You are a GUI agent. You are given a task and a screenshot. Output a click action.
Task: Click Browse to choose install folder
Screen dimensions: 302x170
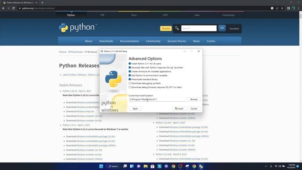pyautogui.click(x=194, y=99)
